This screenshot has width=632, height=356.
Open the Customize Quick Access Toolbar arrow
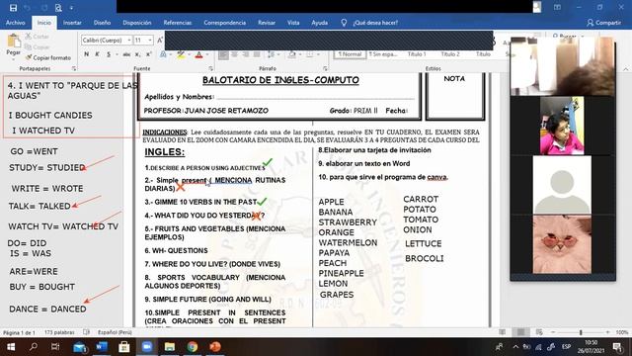(x=71, y=8)
